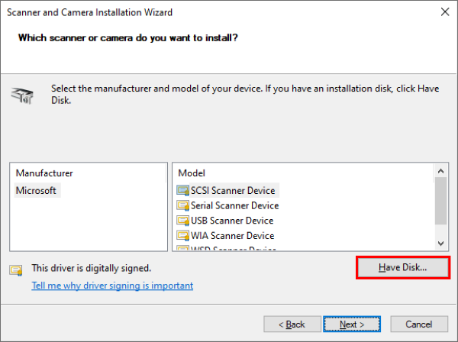Select WIA Scanner Device entry
458x342 pixels.
click(x=232, y=236)
